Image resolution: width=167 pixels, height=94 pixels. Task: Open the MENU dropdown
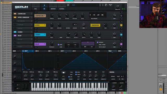[110, 5]
